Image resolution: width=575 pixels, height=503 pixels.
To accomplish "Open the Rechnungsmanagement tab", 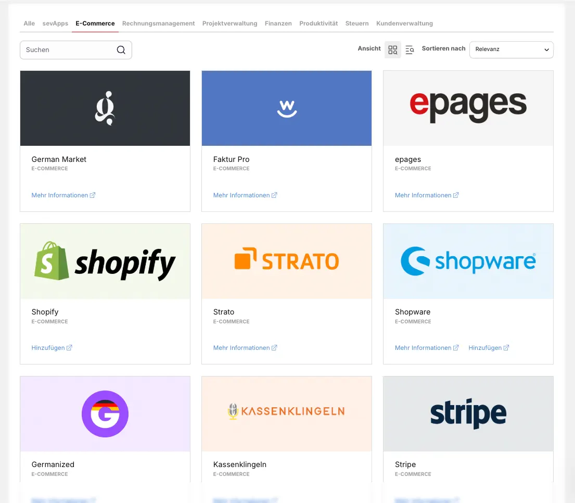I will [x=158, y=23].
